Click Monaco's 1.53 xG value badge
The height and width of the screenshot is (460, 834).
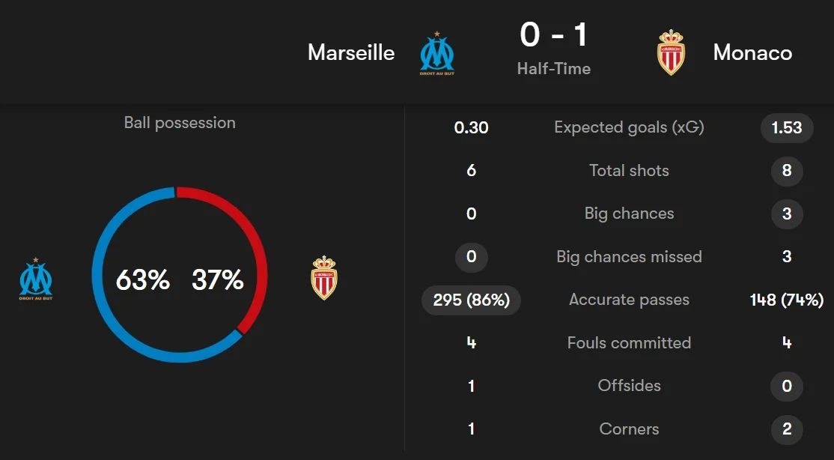[787, 127]
